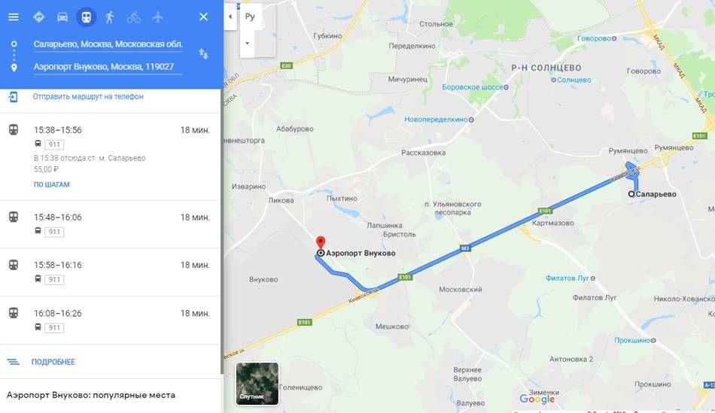Switch to Спутник satellite view thumbnail
Screen dimensions: 715x413
(257, 384)
